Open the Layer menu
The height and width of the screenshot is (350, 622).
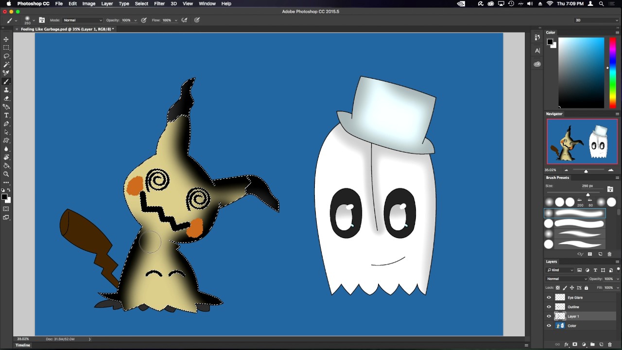click(107, 3)
